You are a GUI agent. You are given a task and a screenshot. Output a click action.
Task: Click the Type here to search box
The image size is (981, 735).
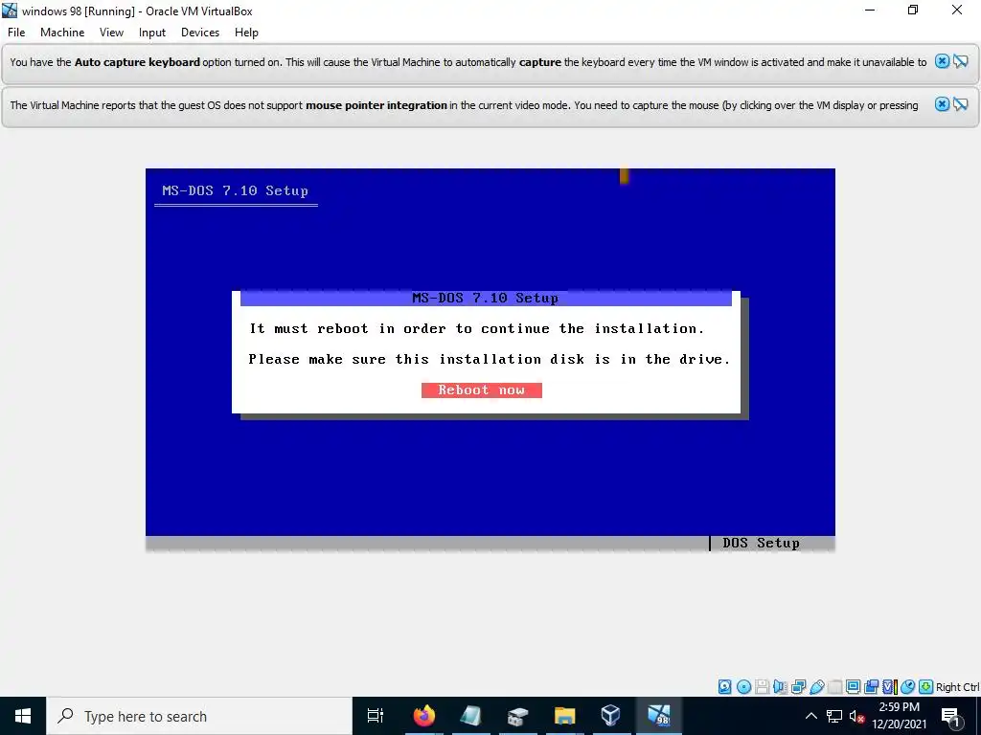tap(199, 716)
